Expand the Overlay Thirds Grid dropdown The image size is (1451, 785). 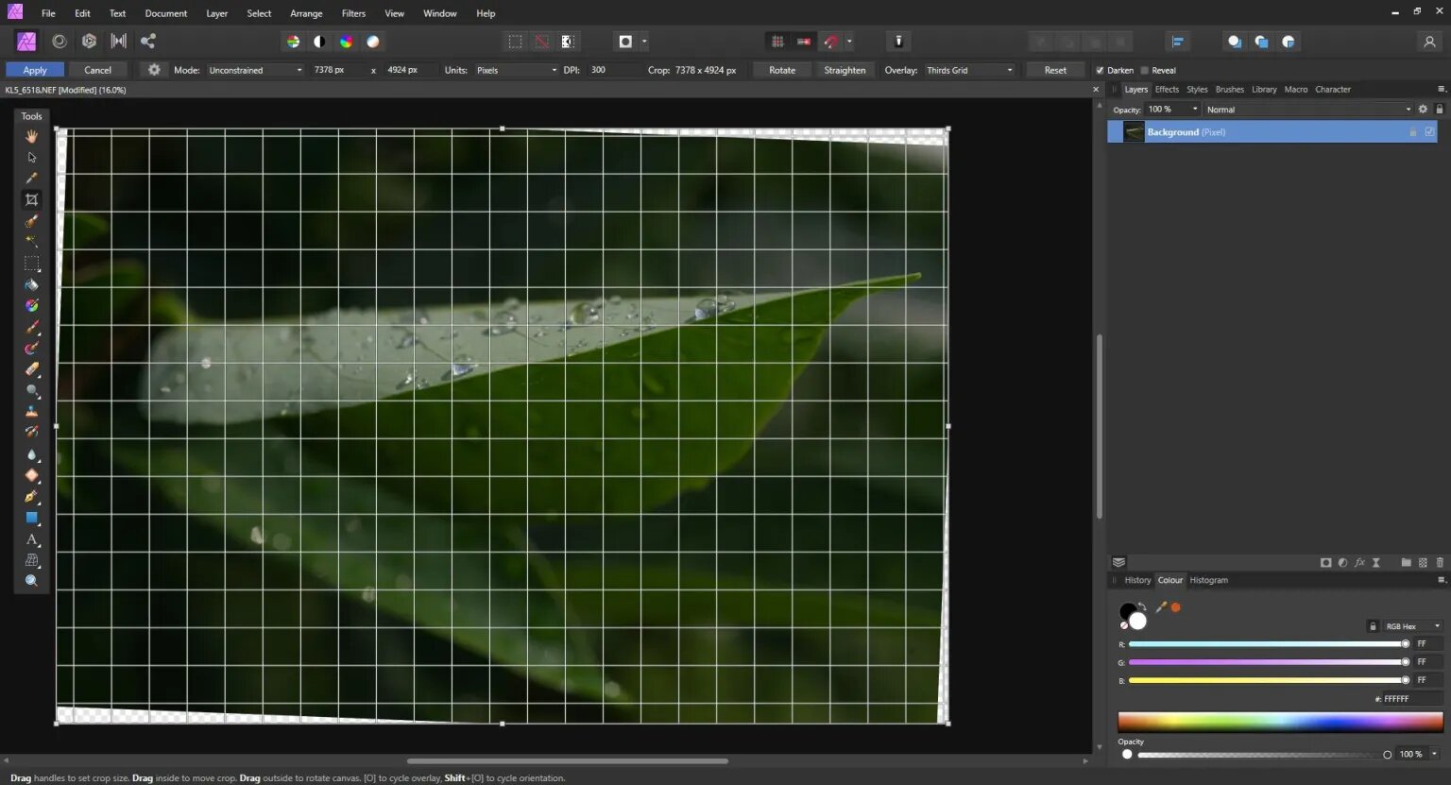pyautogui.click(x=969, y=70)
